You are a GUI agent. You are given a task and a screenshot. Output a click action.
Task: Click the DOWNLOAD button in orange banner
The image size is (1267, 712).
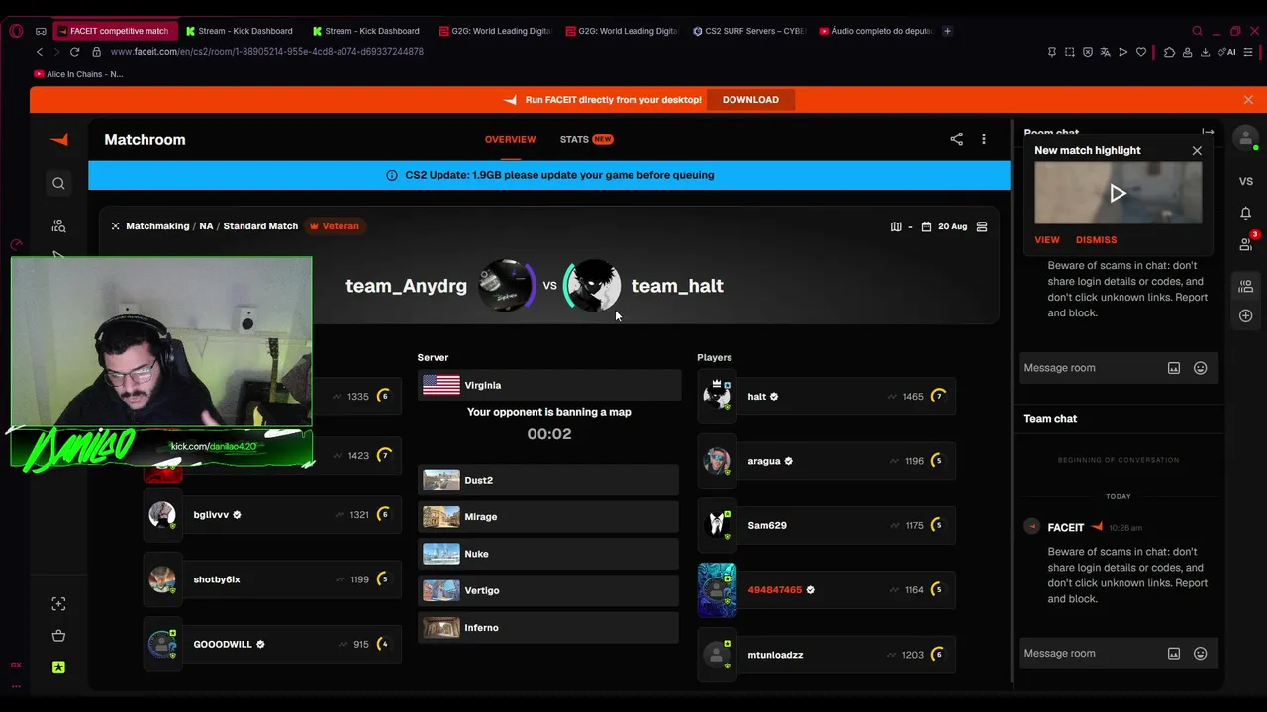750,100
